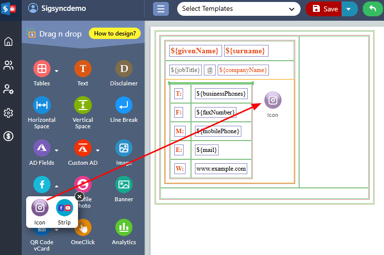Toggle the hamburger menu button

click(161, 9)
